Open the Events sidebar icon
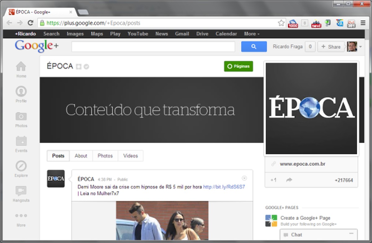The image size is (372, 243). [21, 144]
